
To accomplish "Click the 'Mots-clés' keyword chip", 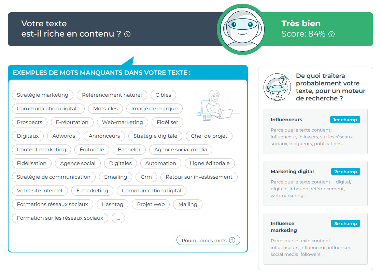I will coord(105,109).
